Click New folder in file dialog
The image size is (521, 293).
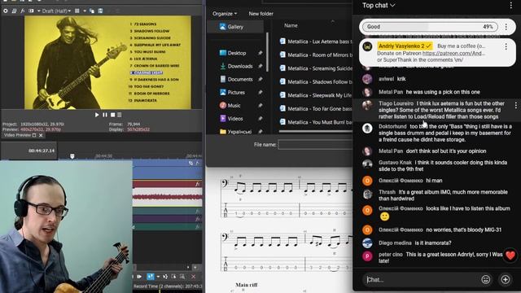pos(260,14)
